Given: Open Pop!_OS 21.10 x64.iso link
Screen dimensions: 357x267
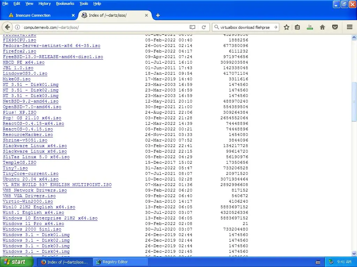Looking at the screenshot, I should [32, 118].
